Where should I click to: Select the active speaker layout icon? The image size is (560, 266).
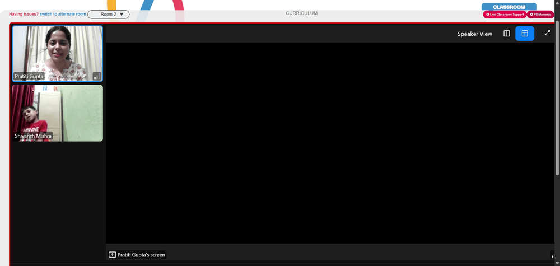[x=525, y=34]
